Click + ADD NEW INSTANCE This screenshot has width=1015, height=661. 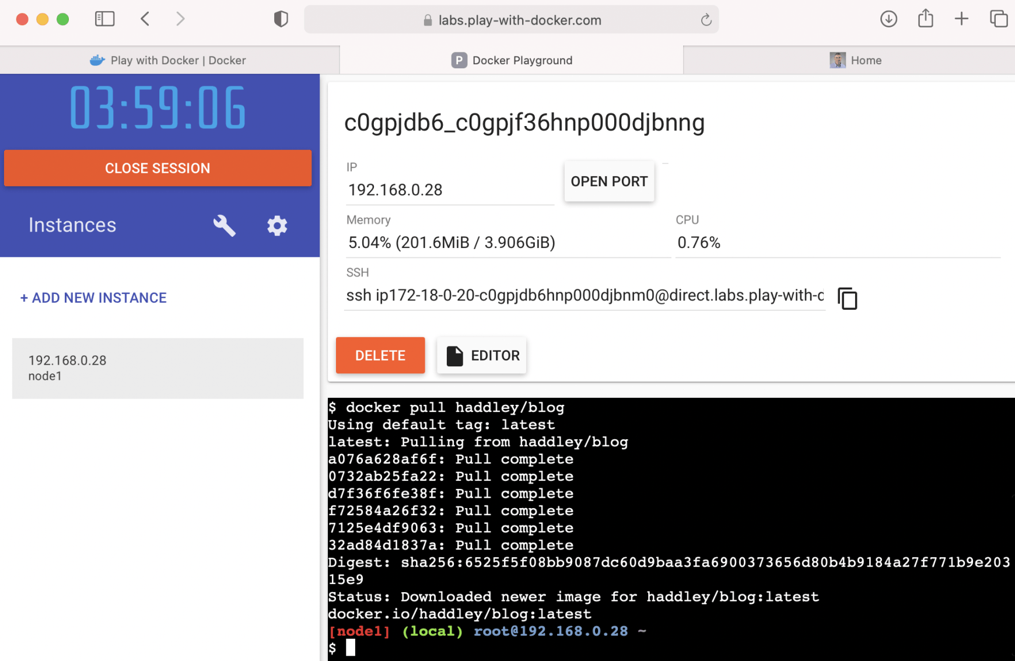pos(93,298)
